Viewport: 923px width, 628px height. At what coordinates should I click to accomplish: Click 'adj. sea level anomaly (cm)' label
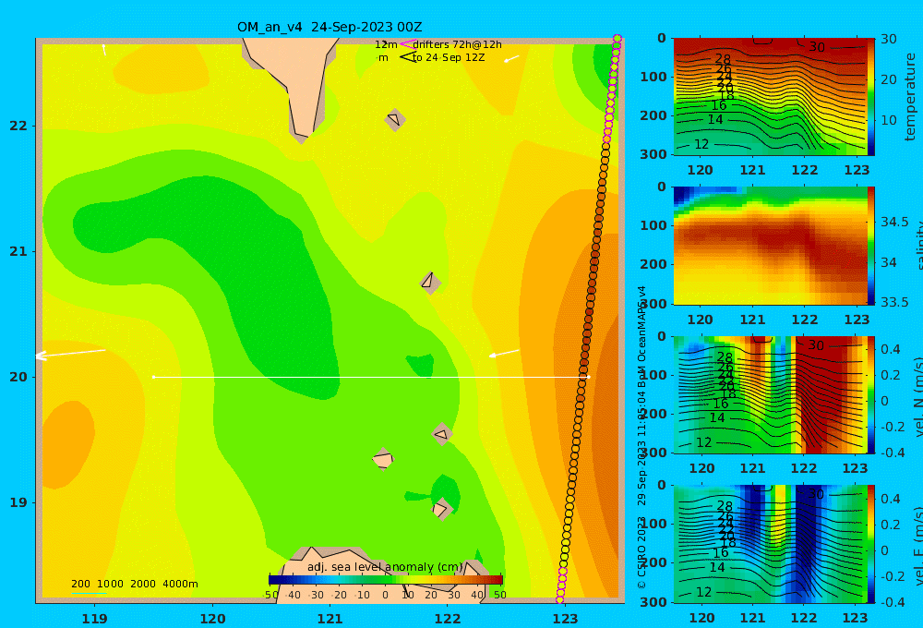tap(385, 567)
